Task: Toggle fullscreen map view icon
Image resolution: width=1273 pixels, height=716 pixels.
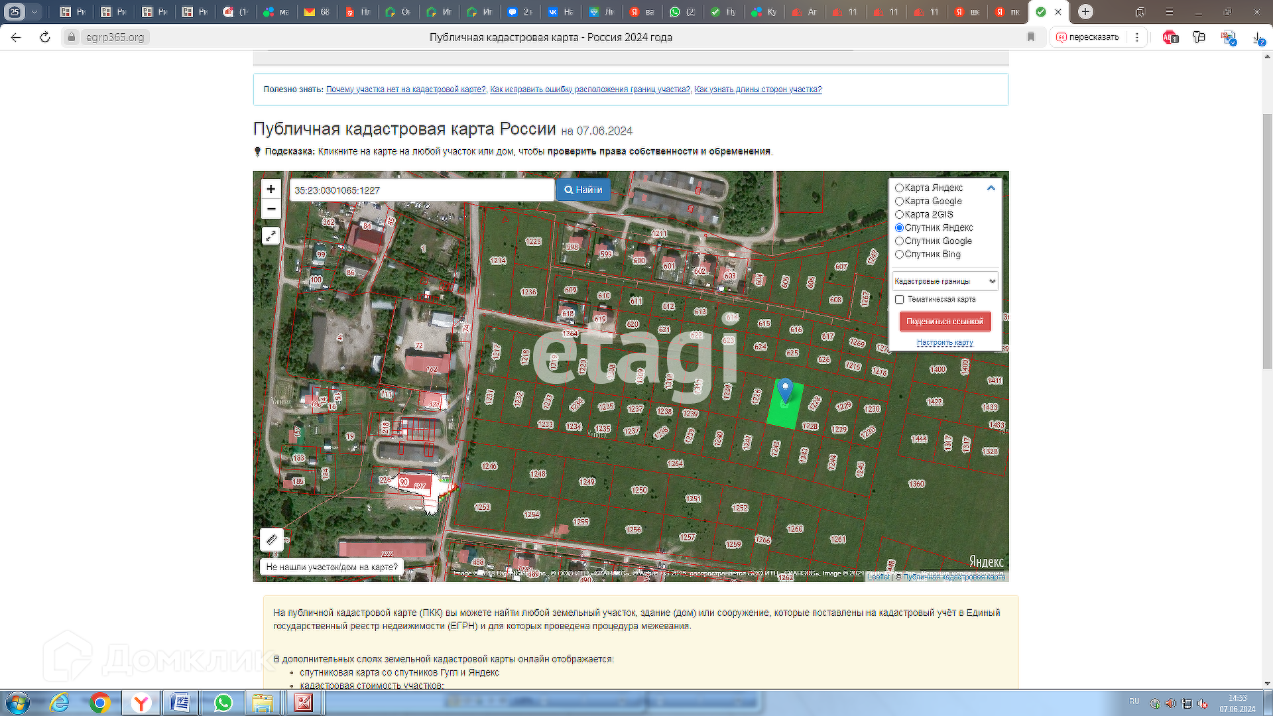Action: click(271, 236)
